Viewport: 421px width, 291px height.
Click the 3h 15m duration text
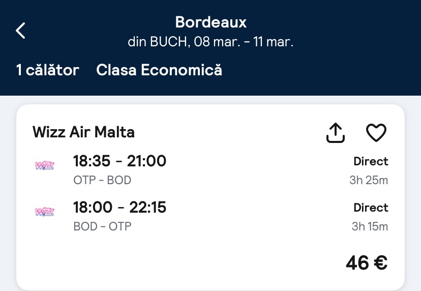pos(370,226)
